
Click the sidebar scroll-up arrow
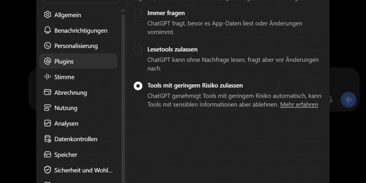coord(123,11)
